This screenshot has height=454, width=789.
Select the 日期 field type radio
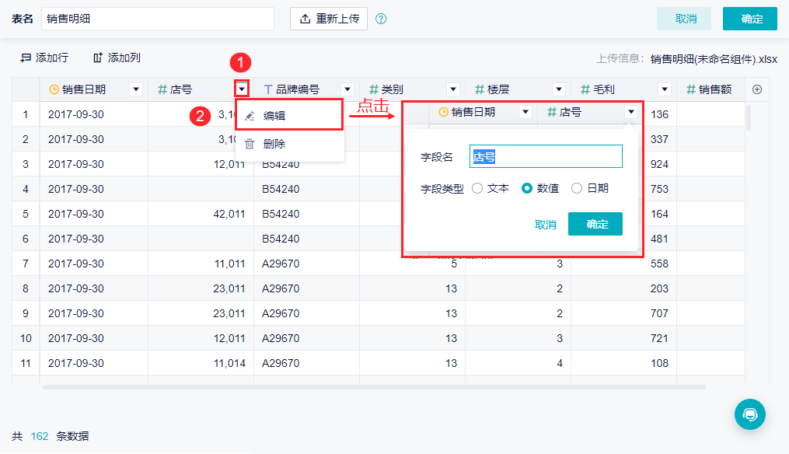(x=577, y=188)
